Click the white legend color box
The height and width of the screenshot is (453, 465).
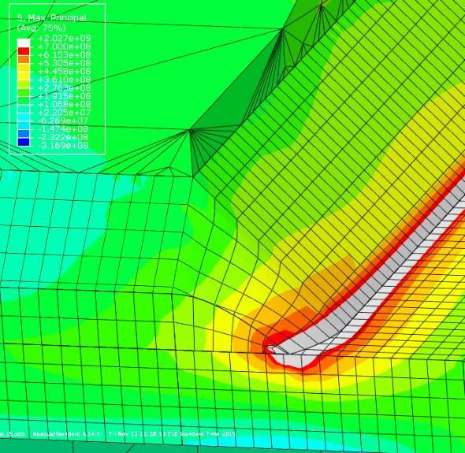tap(24, 43)
